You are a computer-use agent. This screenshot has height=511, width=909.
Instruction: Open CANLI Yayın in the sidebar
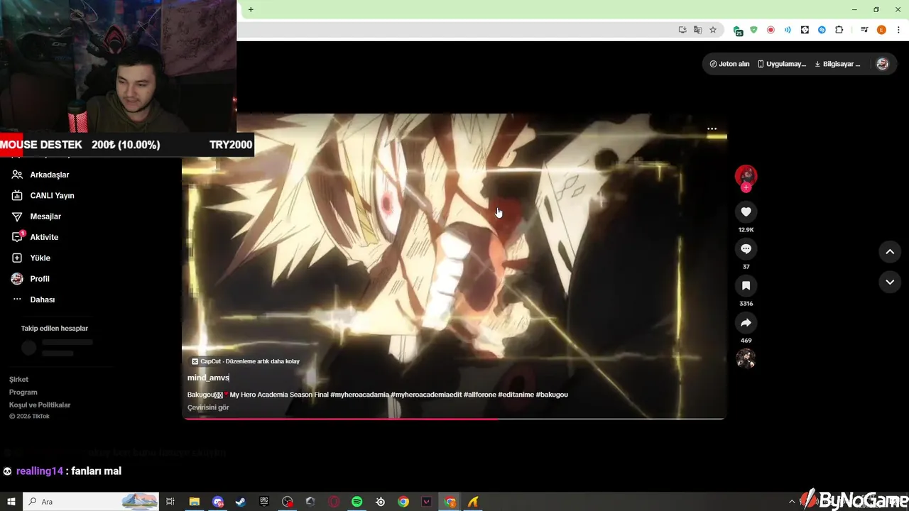[x=43, y=195]
